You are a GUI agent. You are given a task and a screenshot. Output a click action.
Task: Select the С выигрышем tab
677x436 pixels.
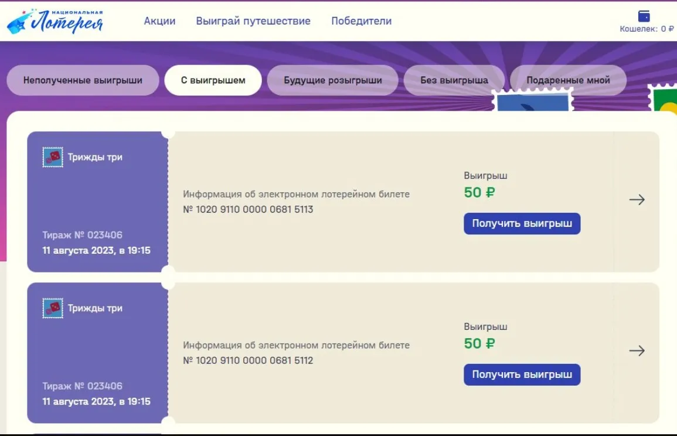click(x=213, y=80)
